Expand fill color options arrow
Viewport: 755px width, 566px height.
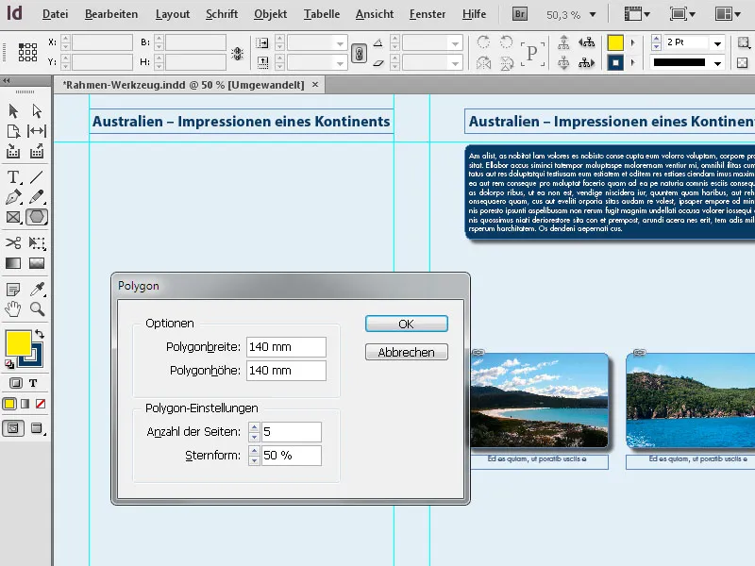pyautogui.click(x=633, y=42)
